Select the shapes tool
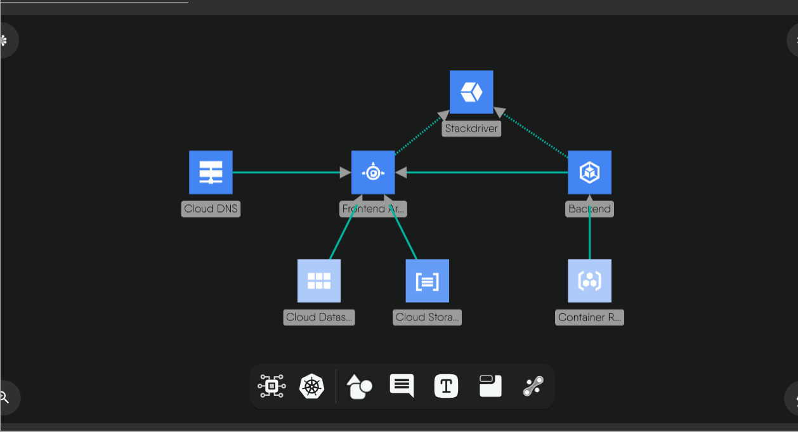798x432 pixels. [x=358, y=386]
